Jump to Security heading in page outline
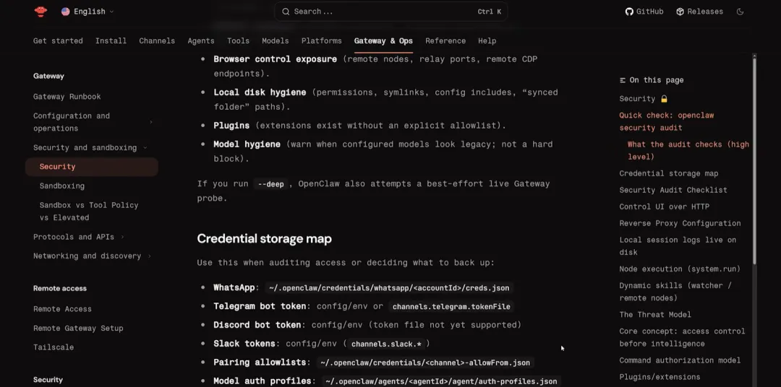The height and width of the screenshot is (387, 781). [x=643, y=99]
